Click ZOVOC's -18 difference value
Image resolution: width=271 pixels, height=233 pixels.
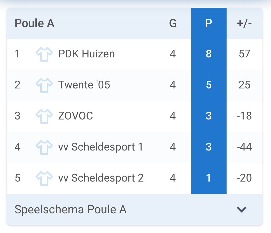point(244,116)
